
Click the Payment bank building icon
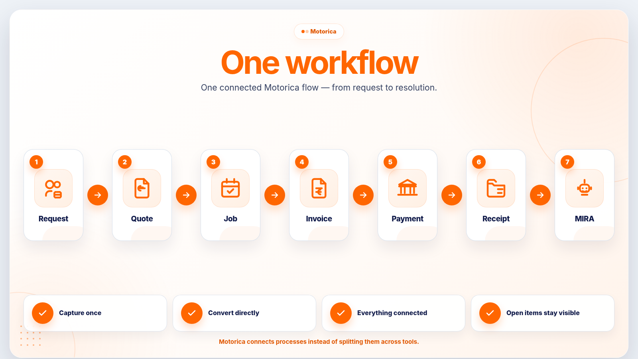(408, 187)
